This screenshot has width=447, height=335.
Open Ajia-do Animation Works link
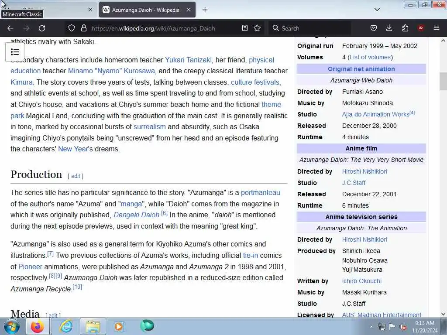(376, 114)
